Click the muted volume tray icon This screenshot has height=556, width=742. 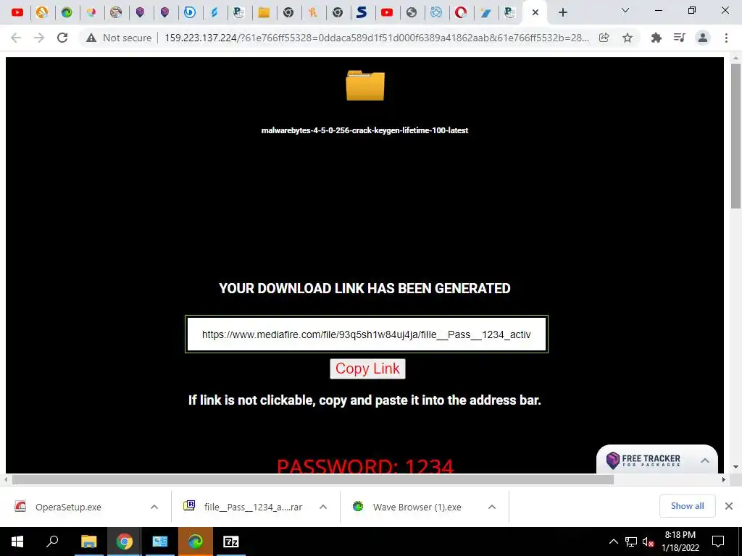tap(648, 542)
